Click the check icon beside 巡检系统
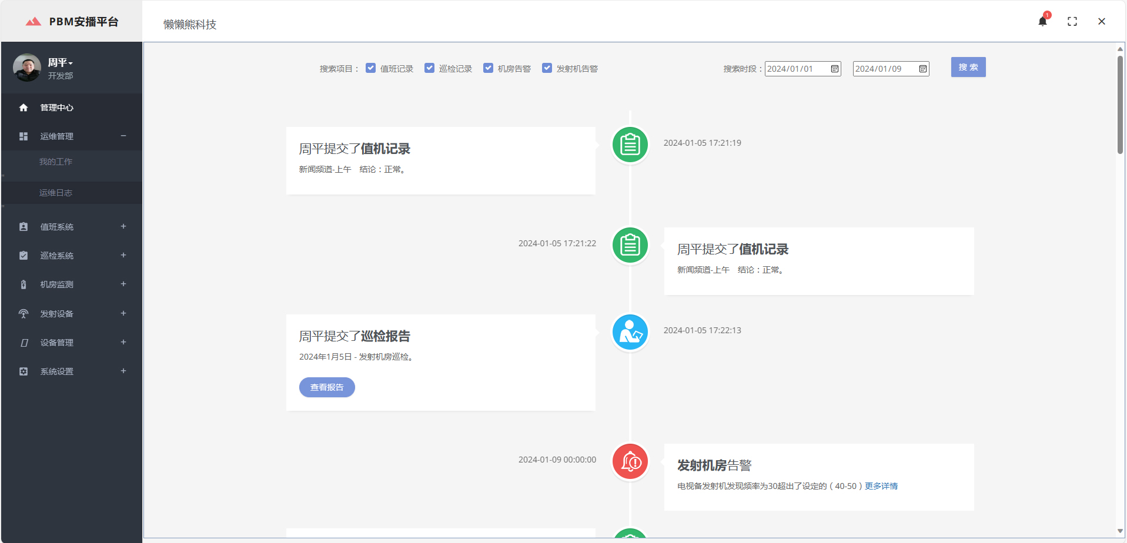The height and width of the screenshot is (543, 1127). (x=24, y=256)
